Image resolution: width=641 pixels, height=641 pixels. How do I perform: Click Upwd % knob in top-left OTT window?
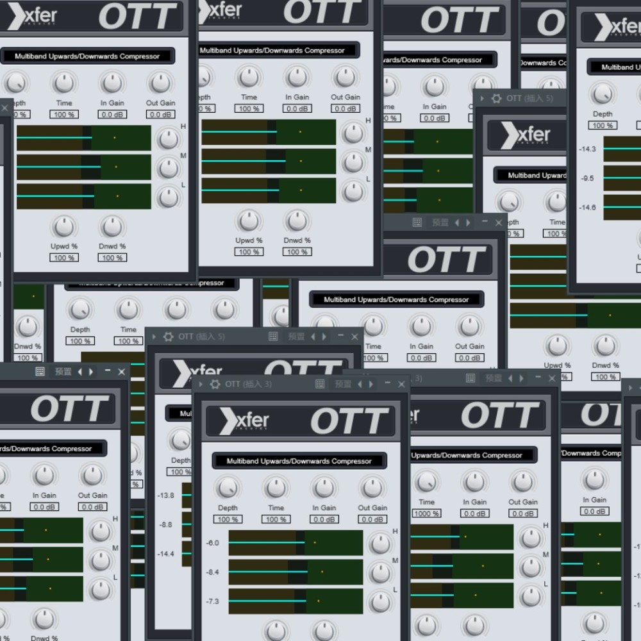pos(64,226)
